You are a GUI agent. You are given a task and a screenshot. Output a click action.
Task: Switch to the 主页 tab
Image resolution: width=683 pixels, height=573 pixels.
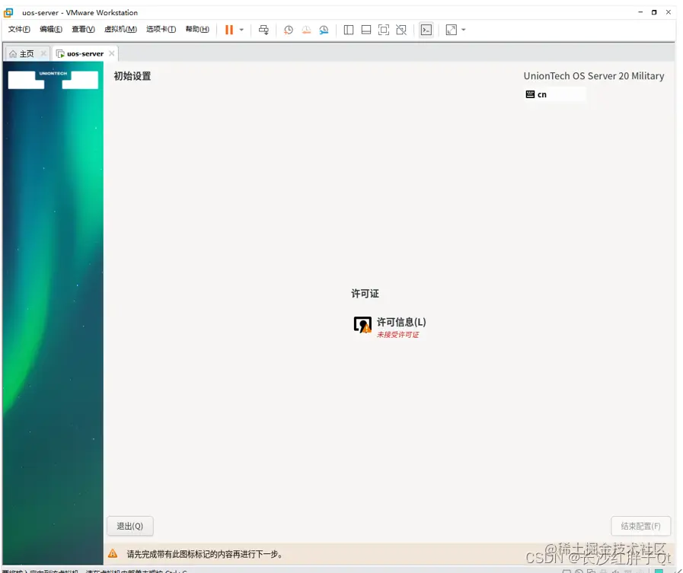(24, 53)
